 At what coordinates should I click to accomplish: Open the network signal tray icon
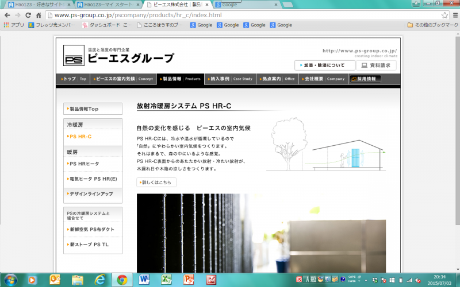[409, 280]
